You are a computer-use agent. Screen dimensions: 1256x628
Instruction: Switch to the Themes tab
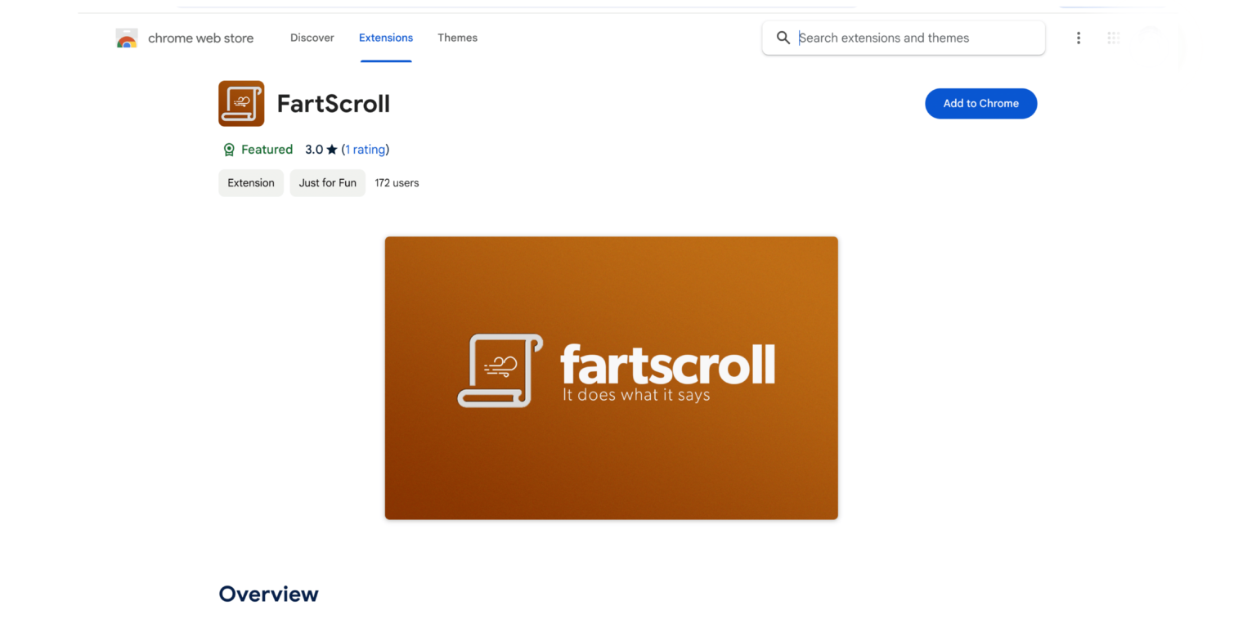click(457, 38)
